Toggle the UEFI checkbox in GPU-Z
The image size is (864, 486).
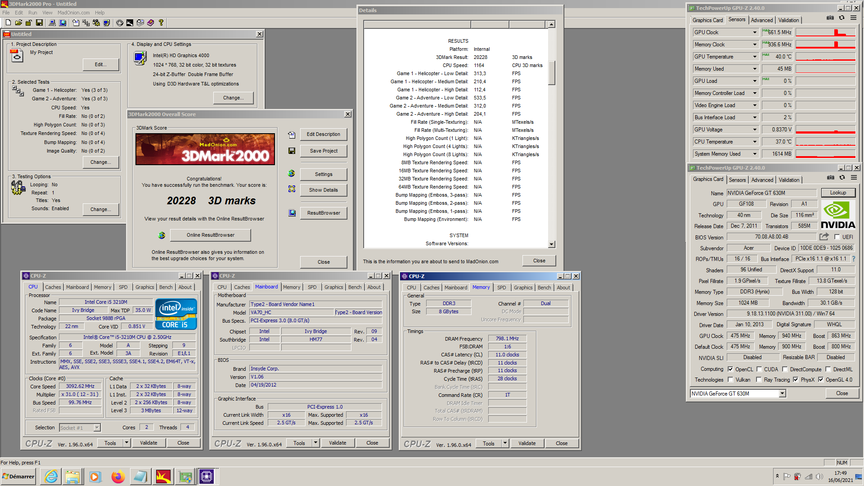[837, 237]
